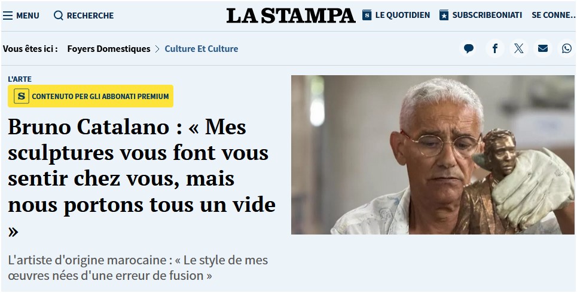Open LE QUOTIDIEN section
Screen dimensions: 577x293
tap(402, 15)
